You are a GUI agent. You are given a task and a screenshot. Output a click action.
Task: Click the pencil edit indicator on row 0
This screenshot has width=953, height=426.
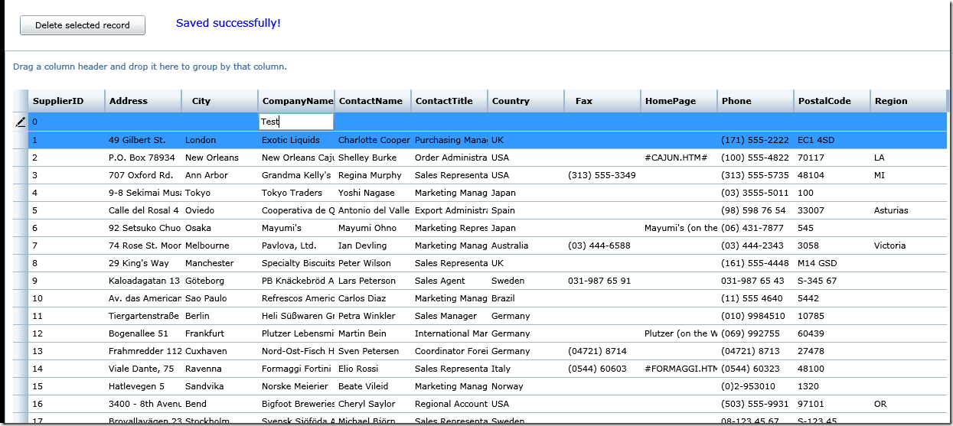(x=21, y=122)
